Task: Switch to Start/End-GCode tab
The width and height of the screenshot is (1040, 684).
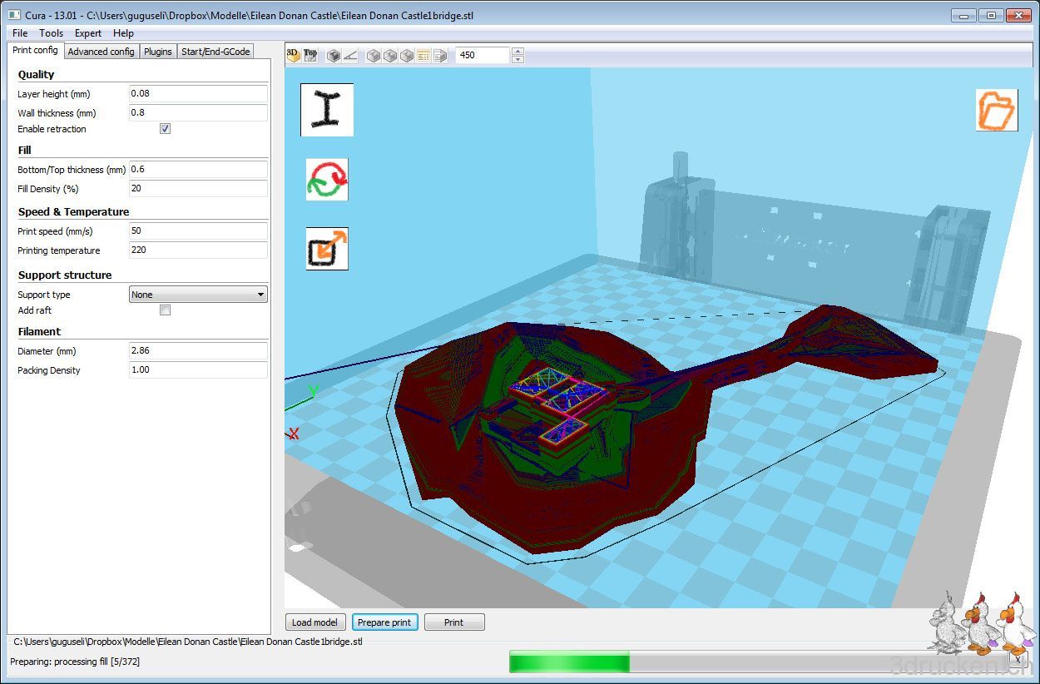Action: click(x=215, y=52)
